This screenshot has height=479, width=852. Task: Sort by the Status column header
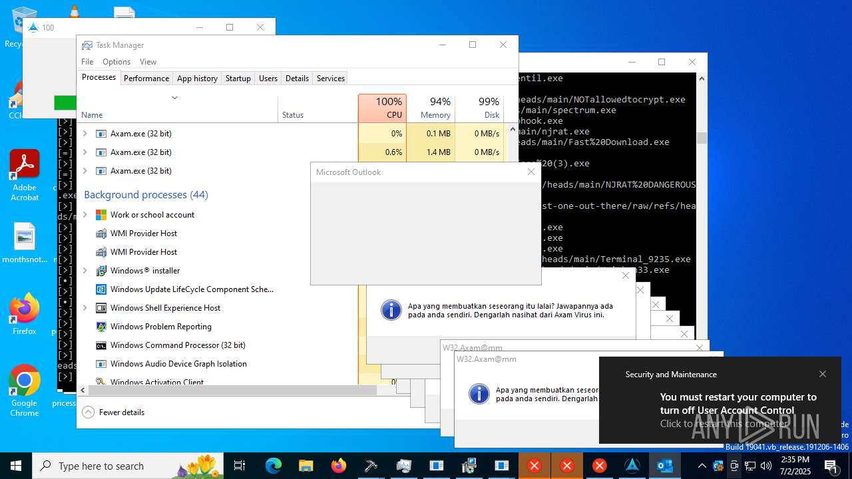(318, 114)
